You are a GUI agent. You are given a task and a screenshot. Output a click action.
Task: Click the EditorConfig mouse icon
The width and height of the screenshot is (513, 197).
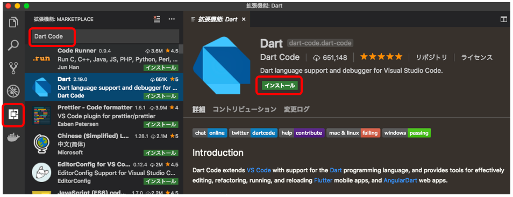[41, 172]
